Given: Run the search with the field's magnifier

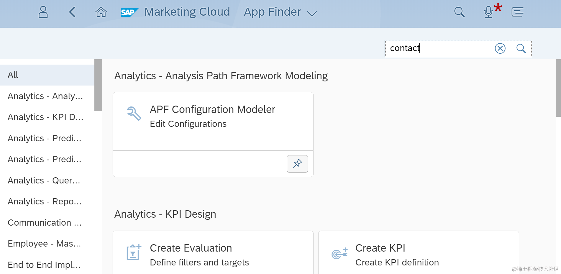Looking at the screenshot, I should click(x=521, y=48).
